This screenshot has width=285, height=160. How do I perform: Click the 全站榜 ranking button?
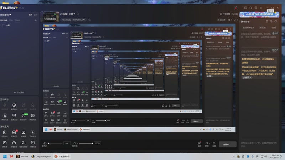pyautogui.click(x=221, y=20)
